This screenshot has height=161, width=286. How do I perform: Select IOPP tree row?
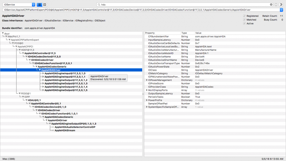pos(71,97)
